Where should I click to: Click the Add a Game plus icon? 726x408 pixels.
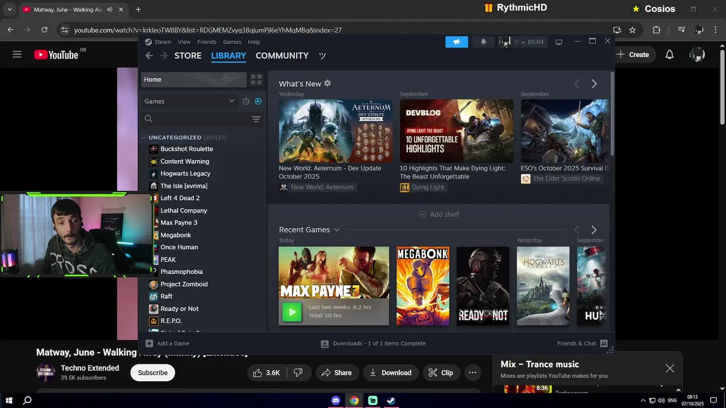point(149,343)
